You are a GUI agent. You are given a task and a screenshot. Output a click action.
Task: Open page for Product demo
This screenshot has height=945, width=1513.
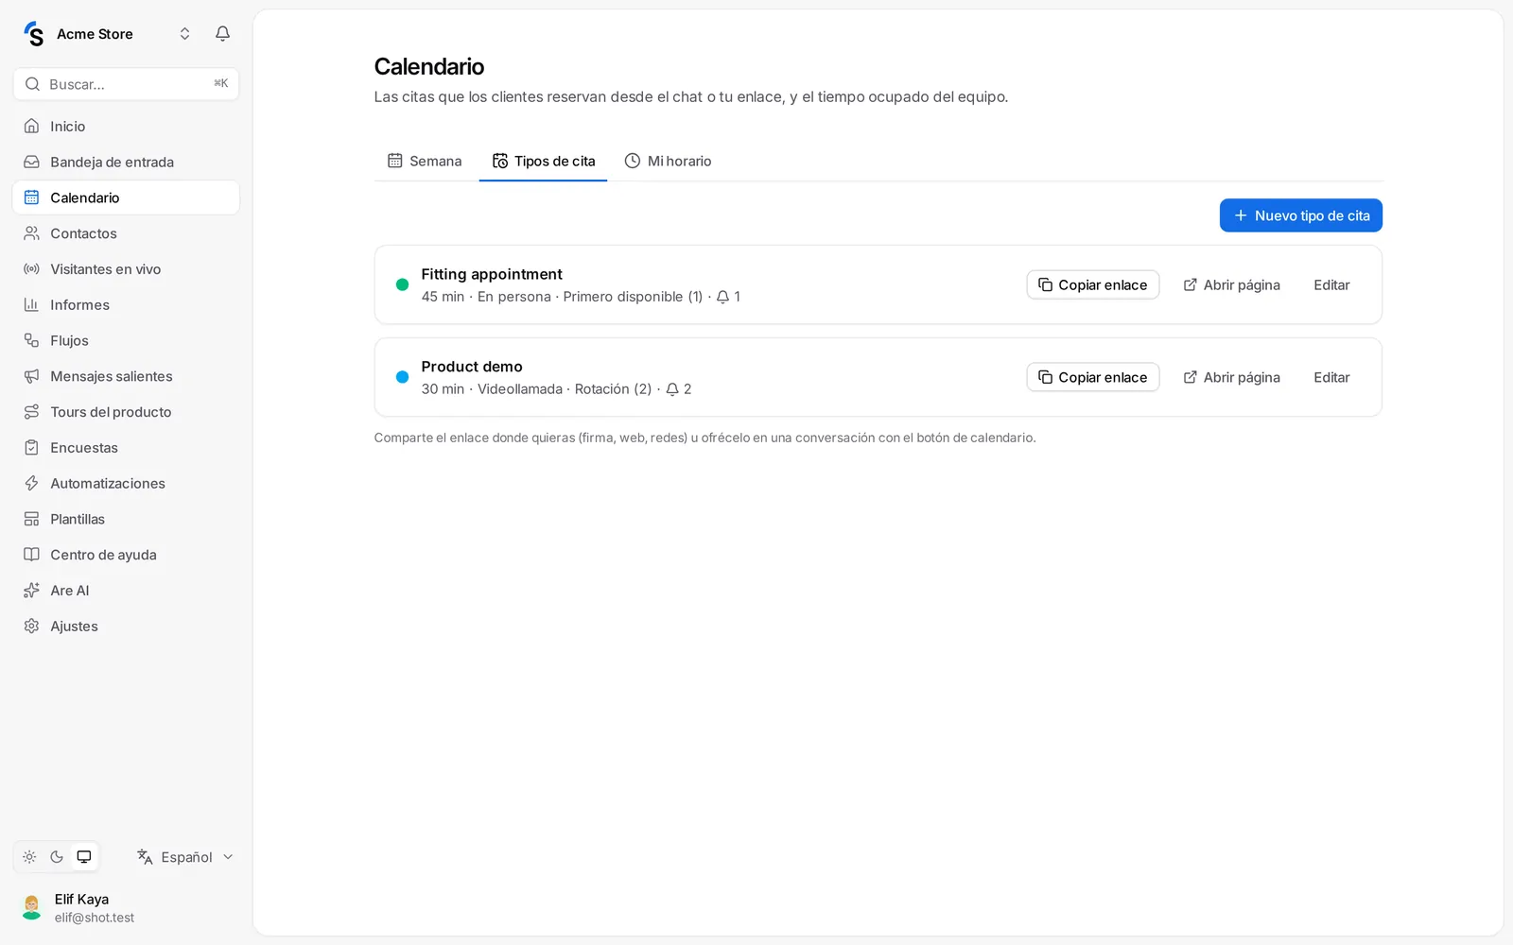[x=1231, y=377]
